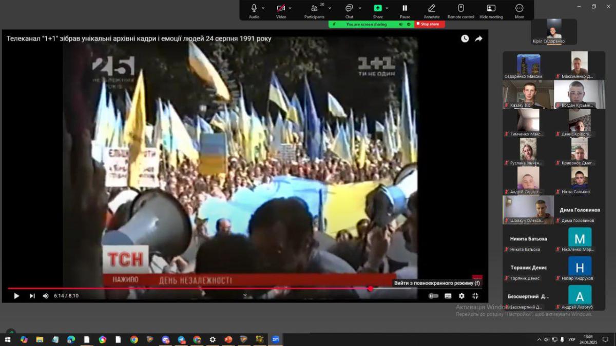Open the Zoom app in the taskbar

coord(275,339)
